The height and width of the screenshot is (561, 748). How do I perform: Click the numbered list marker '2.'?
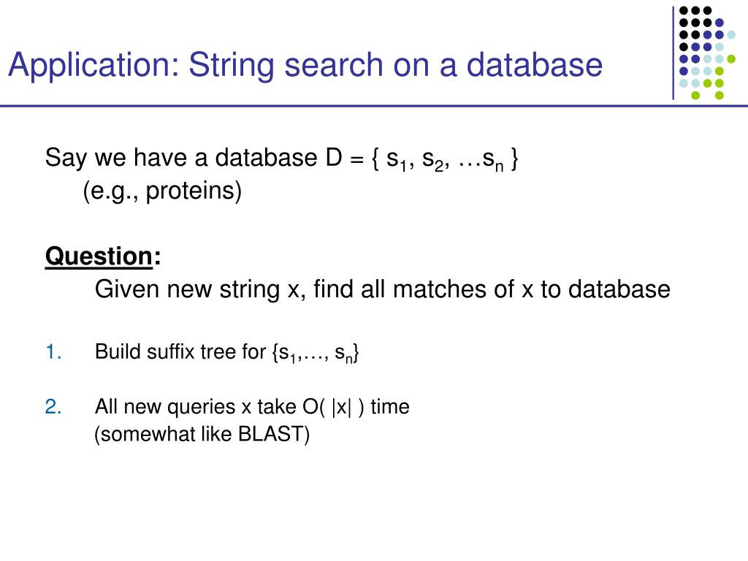point(53,407)
